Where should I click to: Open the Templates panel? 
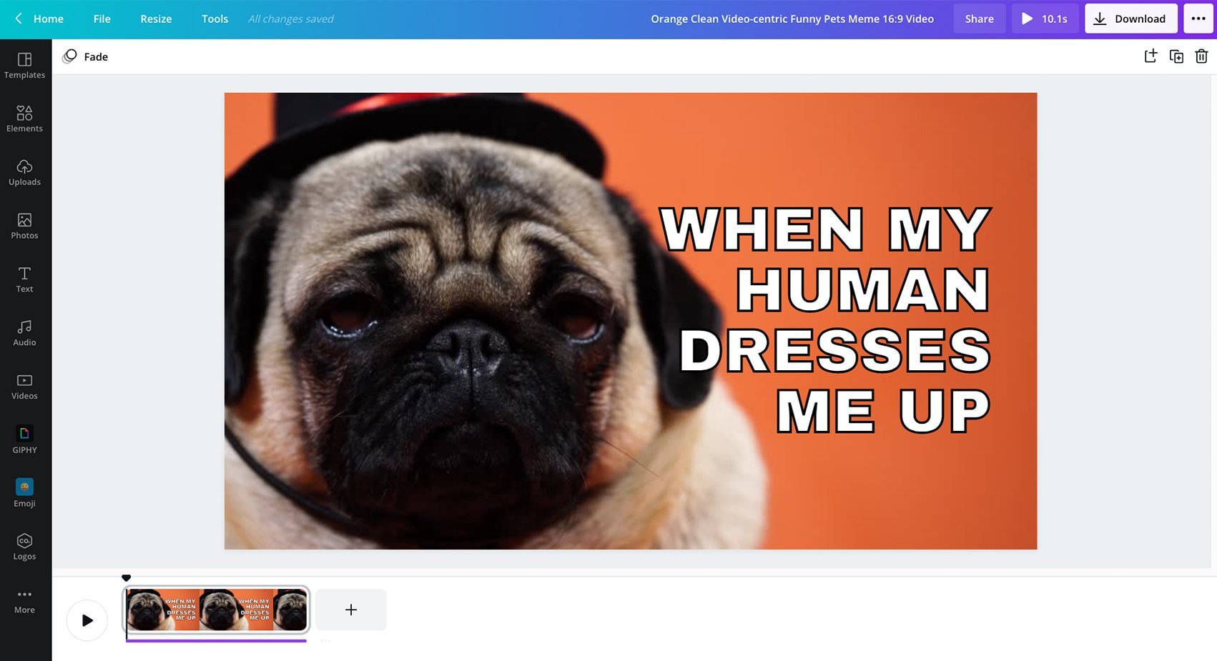coord(24,66)
